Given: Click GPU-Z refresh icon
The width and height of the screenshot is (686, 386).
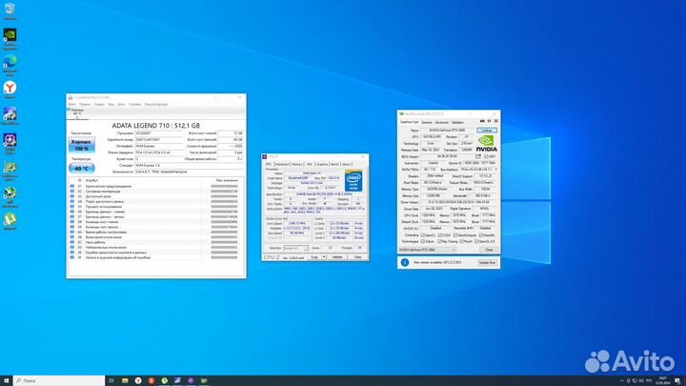Looking at the screenshot, I should (489, 121).
